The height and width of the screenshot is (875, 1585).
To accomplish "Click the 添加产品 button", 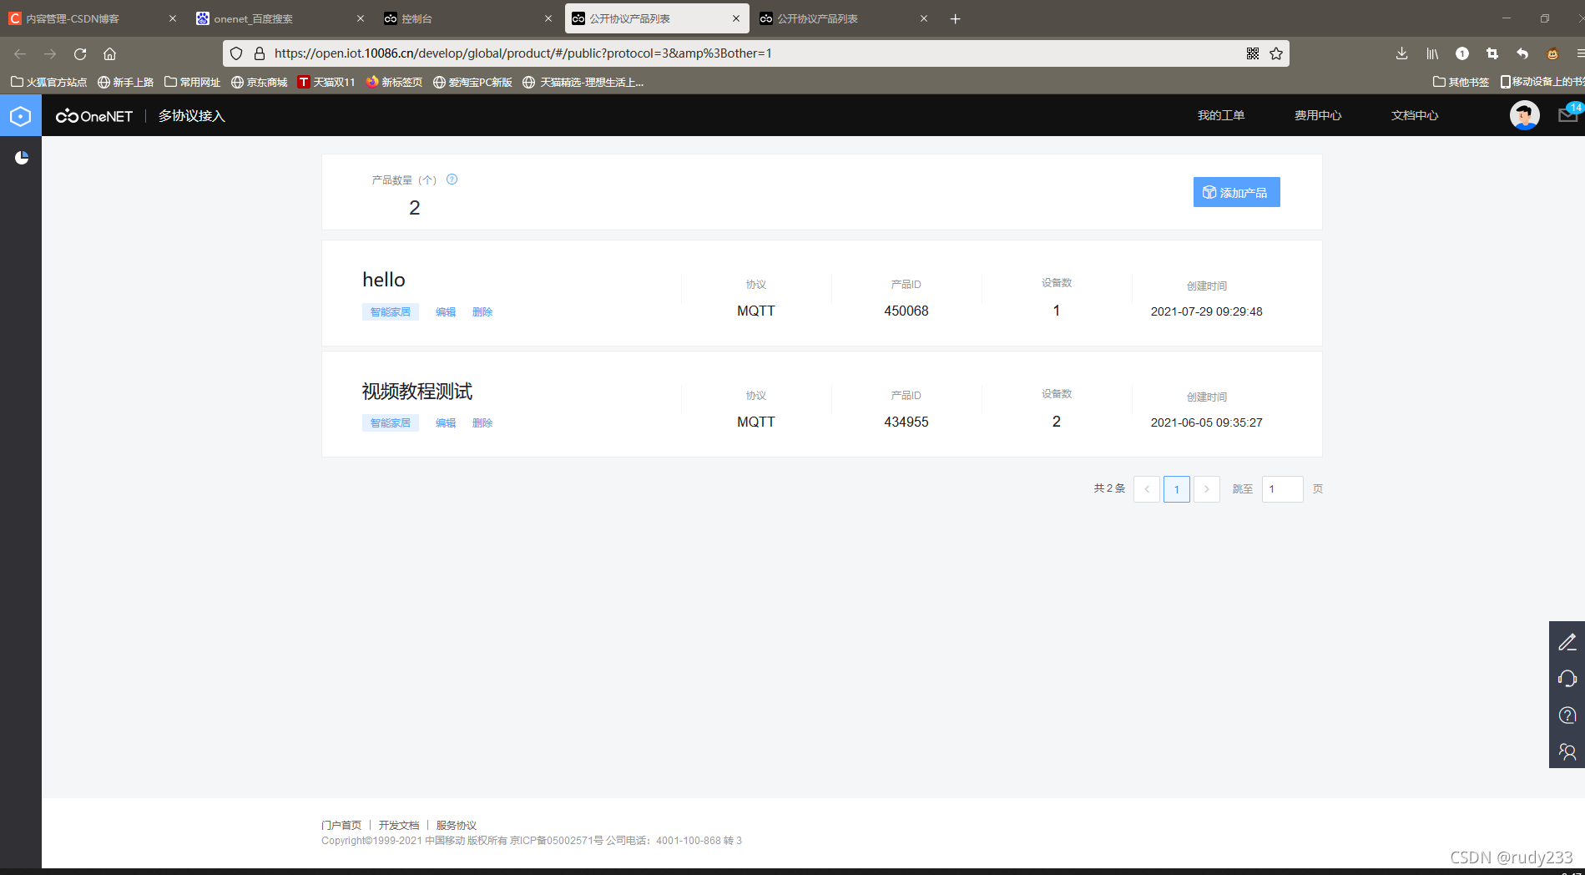I will tap(1236, 192).
